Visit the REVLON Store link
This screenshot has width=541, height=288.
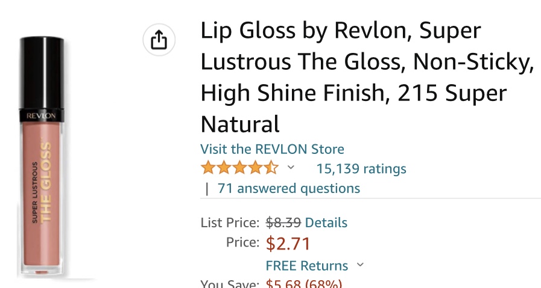pyautogui.click(x=272, y=149)
